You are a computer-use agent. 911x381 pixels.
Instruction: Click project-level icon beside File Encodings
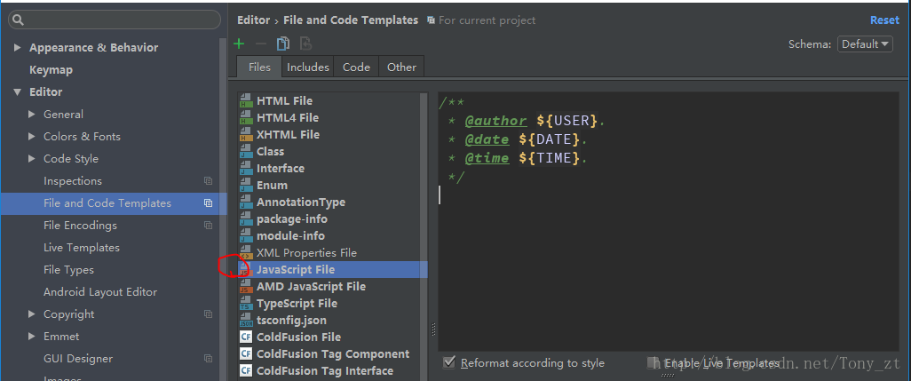click(x=208, y=226)
